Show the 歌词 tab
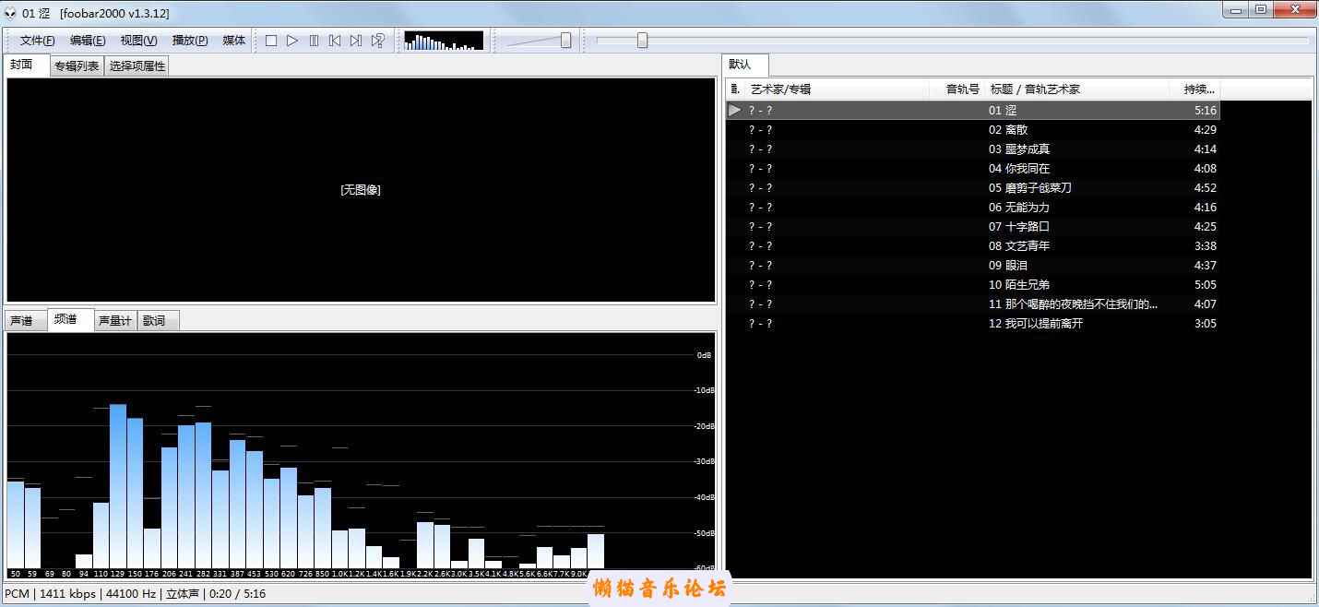This screenshot has height=607, width=1319. (x=154, y=321)
